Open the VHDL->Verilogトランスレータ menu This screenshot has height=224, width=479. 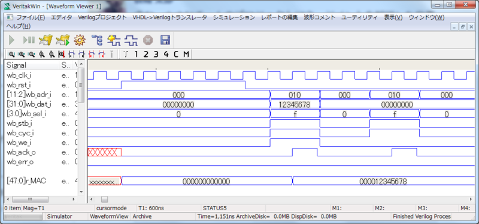coord(169,17)
